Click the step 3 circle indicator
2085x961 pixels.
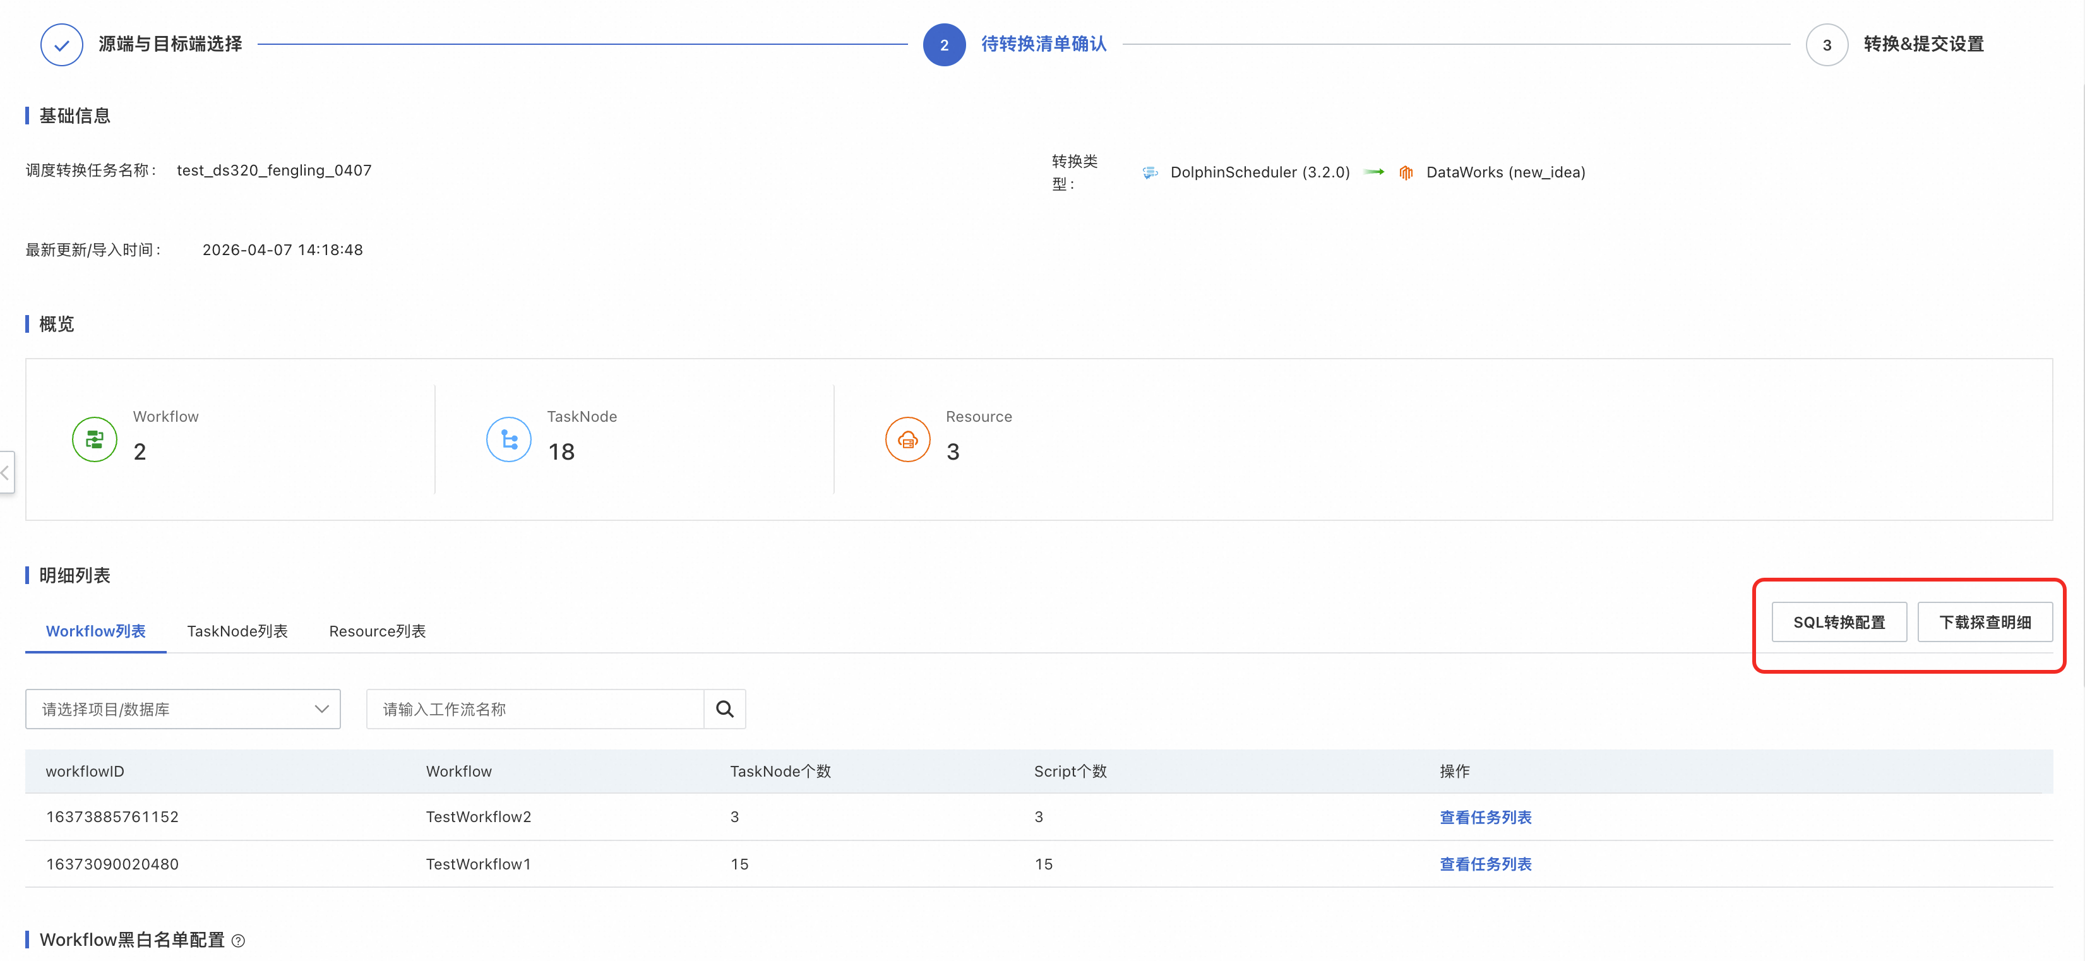coord(1826,45)
